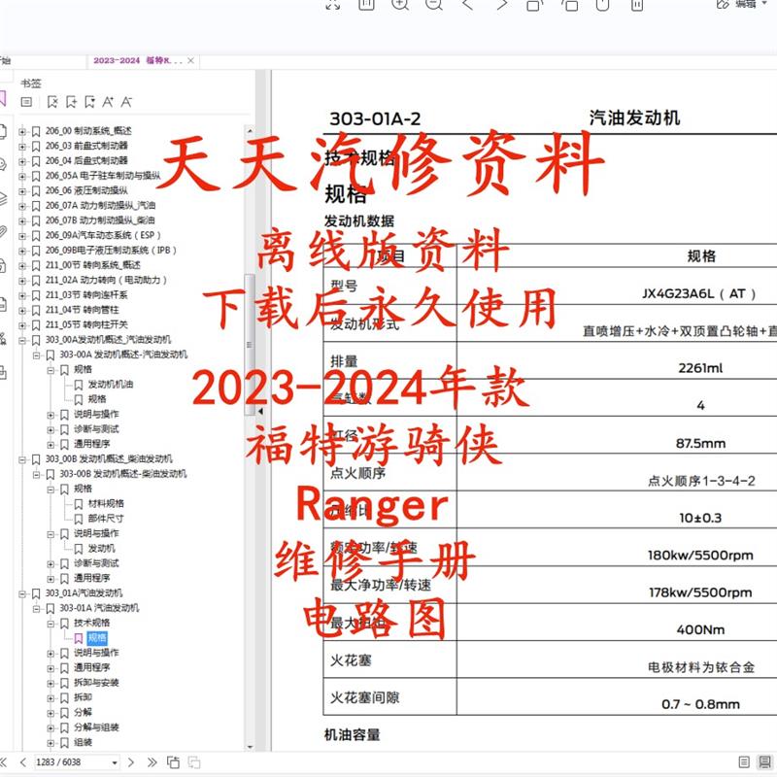This screenshot has height=777, width=777.
Task: Go to previous page in bottom bar
Action: tap(22, 762)
